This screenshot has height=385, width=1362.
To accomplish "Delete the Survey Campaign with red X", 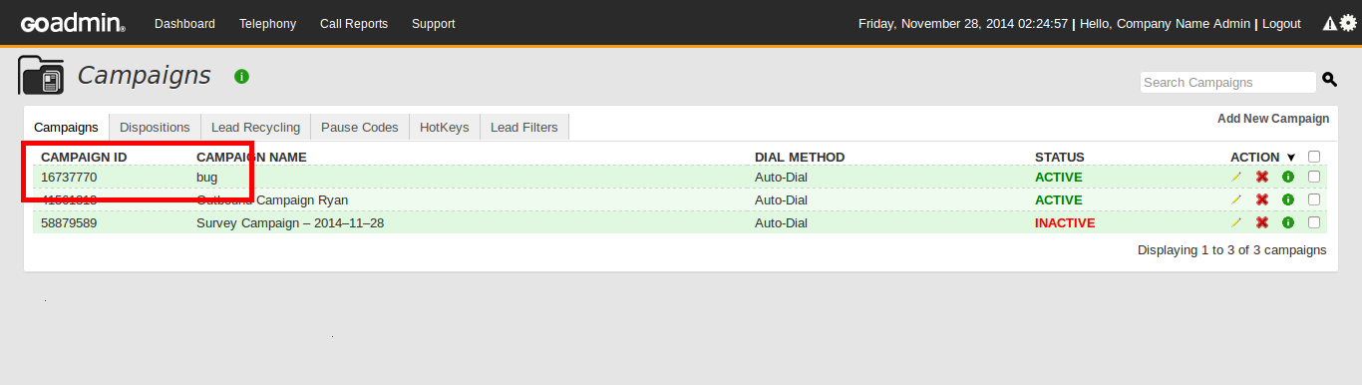I will pyautogui.click(x=1262, y=222).
